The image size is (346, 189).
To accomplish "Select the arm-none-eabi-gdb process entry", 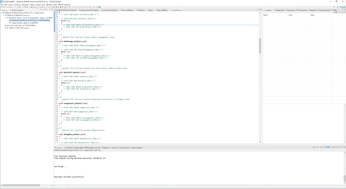I will [20, 25].
